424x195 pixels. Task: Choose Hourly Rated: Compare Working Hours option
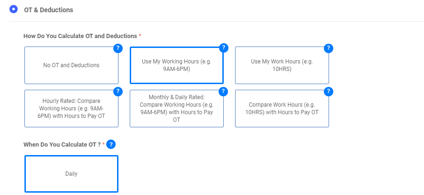[x=71, y=109]
